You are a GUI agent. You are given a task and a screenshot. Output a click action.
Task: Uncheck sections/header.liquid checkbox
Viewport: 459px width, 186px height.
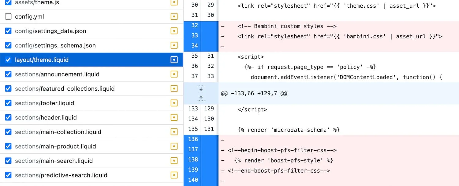[x=8, y=117]
